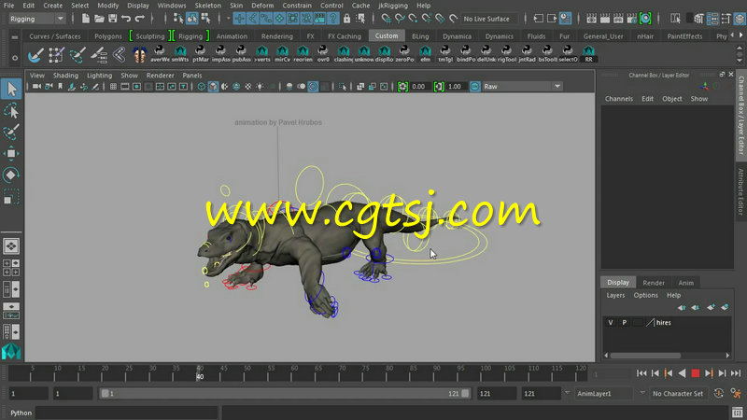Click the paint brush sculpt shelf icon
Screen dimensions: 747x420
coord(35,55)
